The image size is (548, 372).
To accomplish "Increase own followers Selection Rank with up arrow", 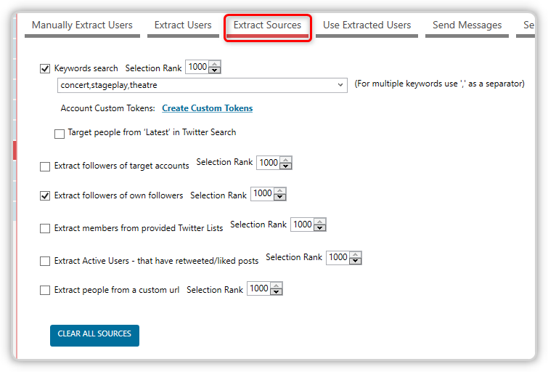I will pyautogui.click(x=280, y=191).
